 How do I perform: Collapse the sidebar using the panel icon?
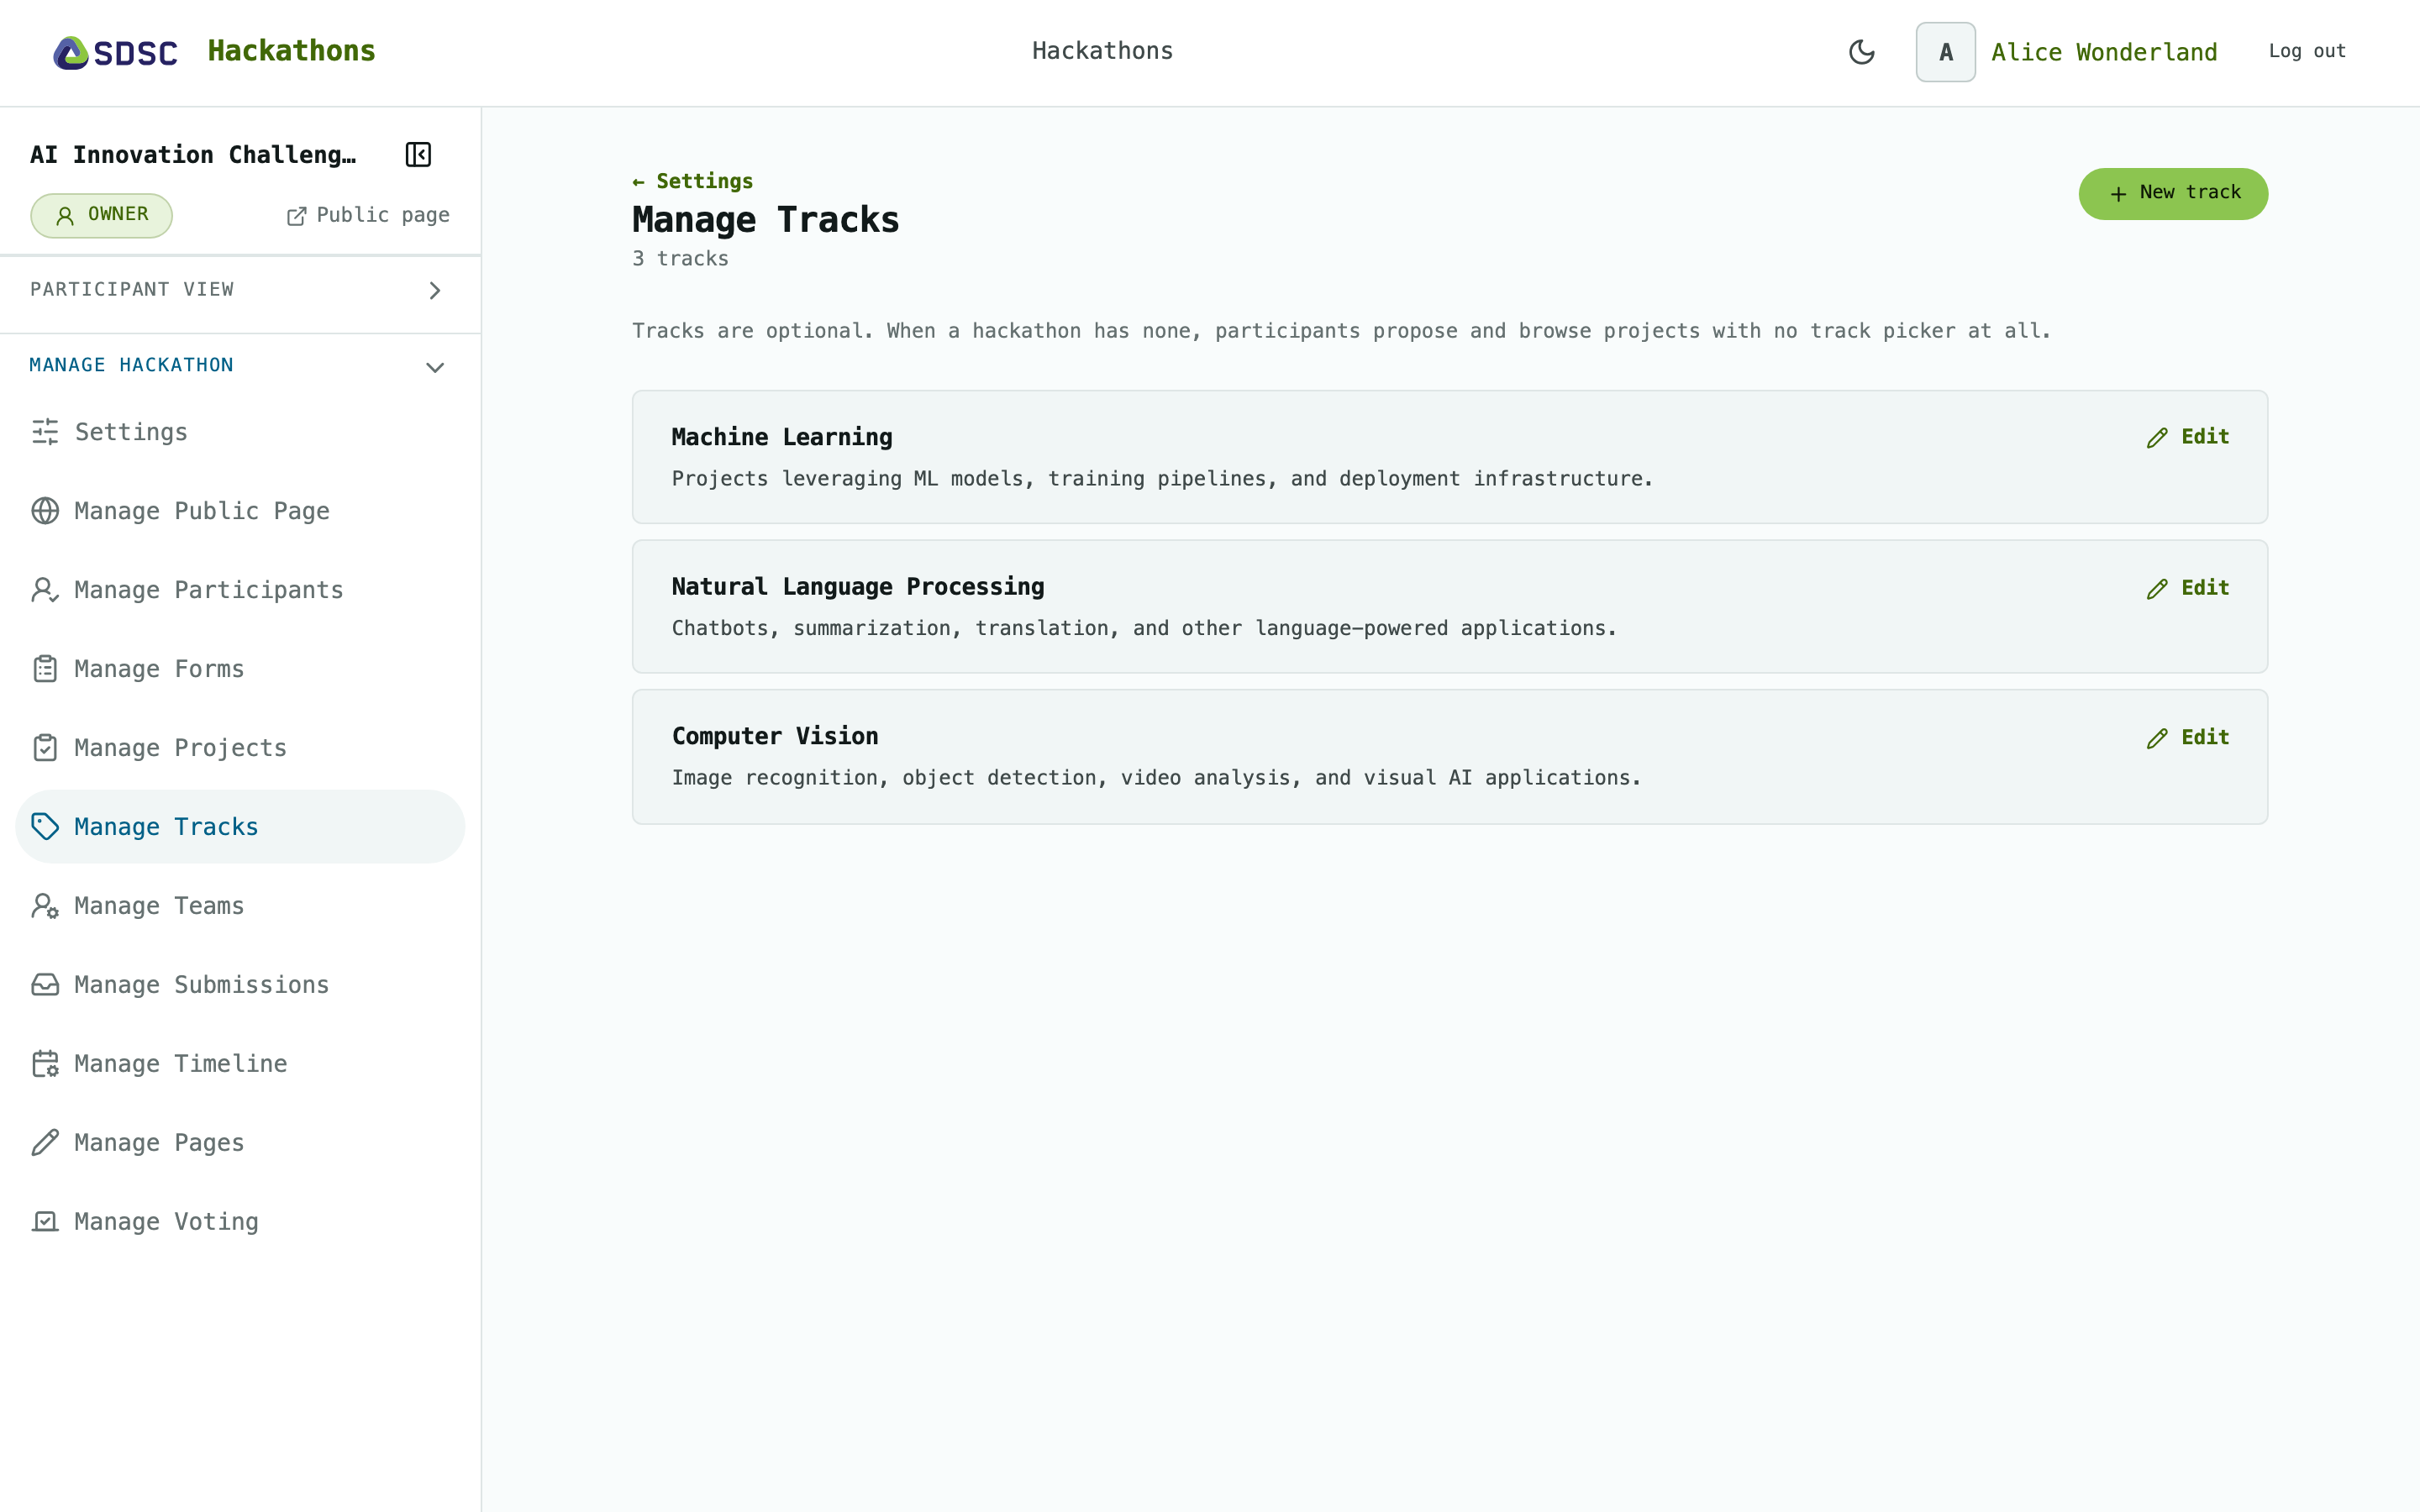418,155
